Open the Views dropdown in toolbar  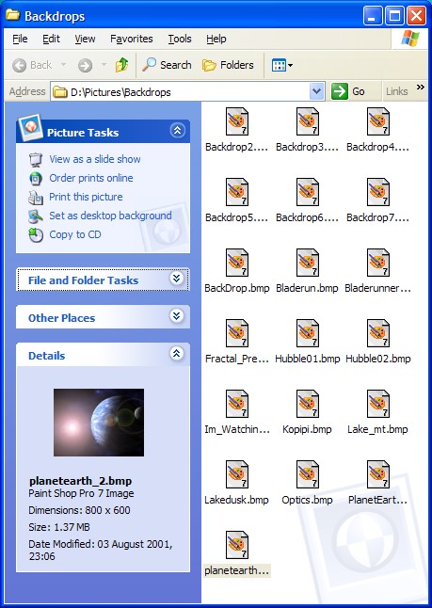pos(282,65)
